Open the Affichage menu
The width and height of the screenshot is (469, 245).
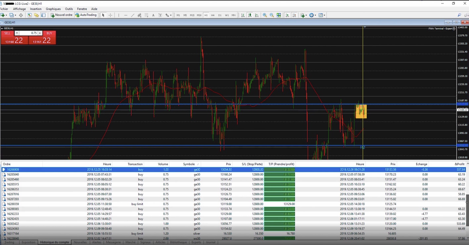coord(20,9)
